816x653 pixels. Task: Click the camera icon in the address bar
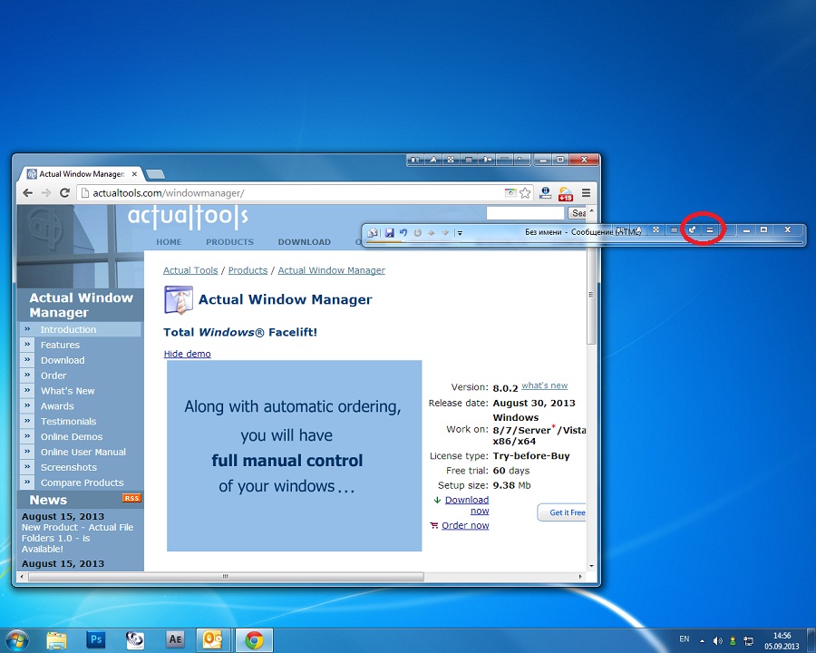pos(510,192)
